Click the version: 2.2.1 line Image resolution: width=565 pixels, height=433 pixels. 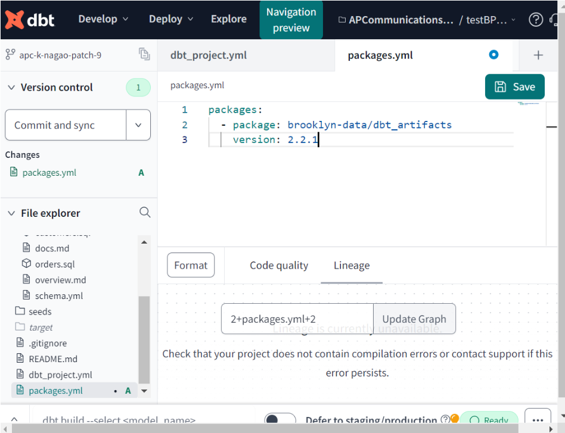(275, 139)
